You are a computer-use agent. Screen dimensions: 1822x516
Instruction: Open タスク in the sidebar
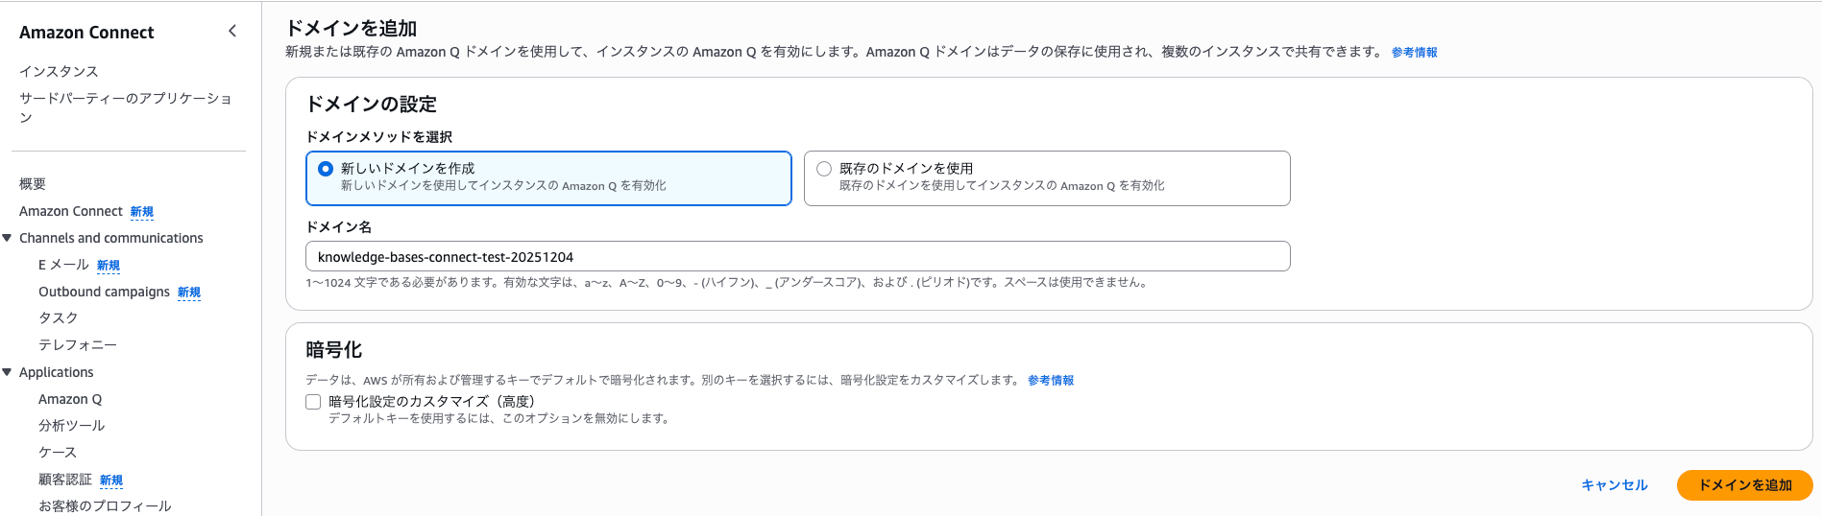point(58,317)
